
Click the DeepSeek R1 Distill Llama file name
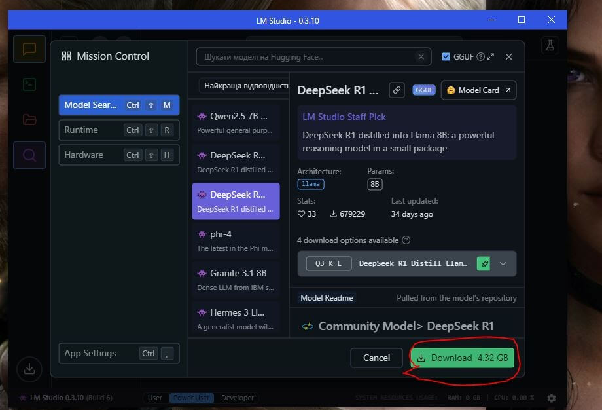(x=413, y=263)
